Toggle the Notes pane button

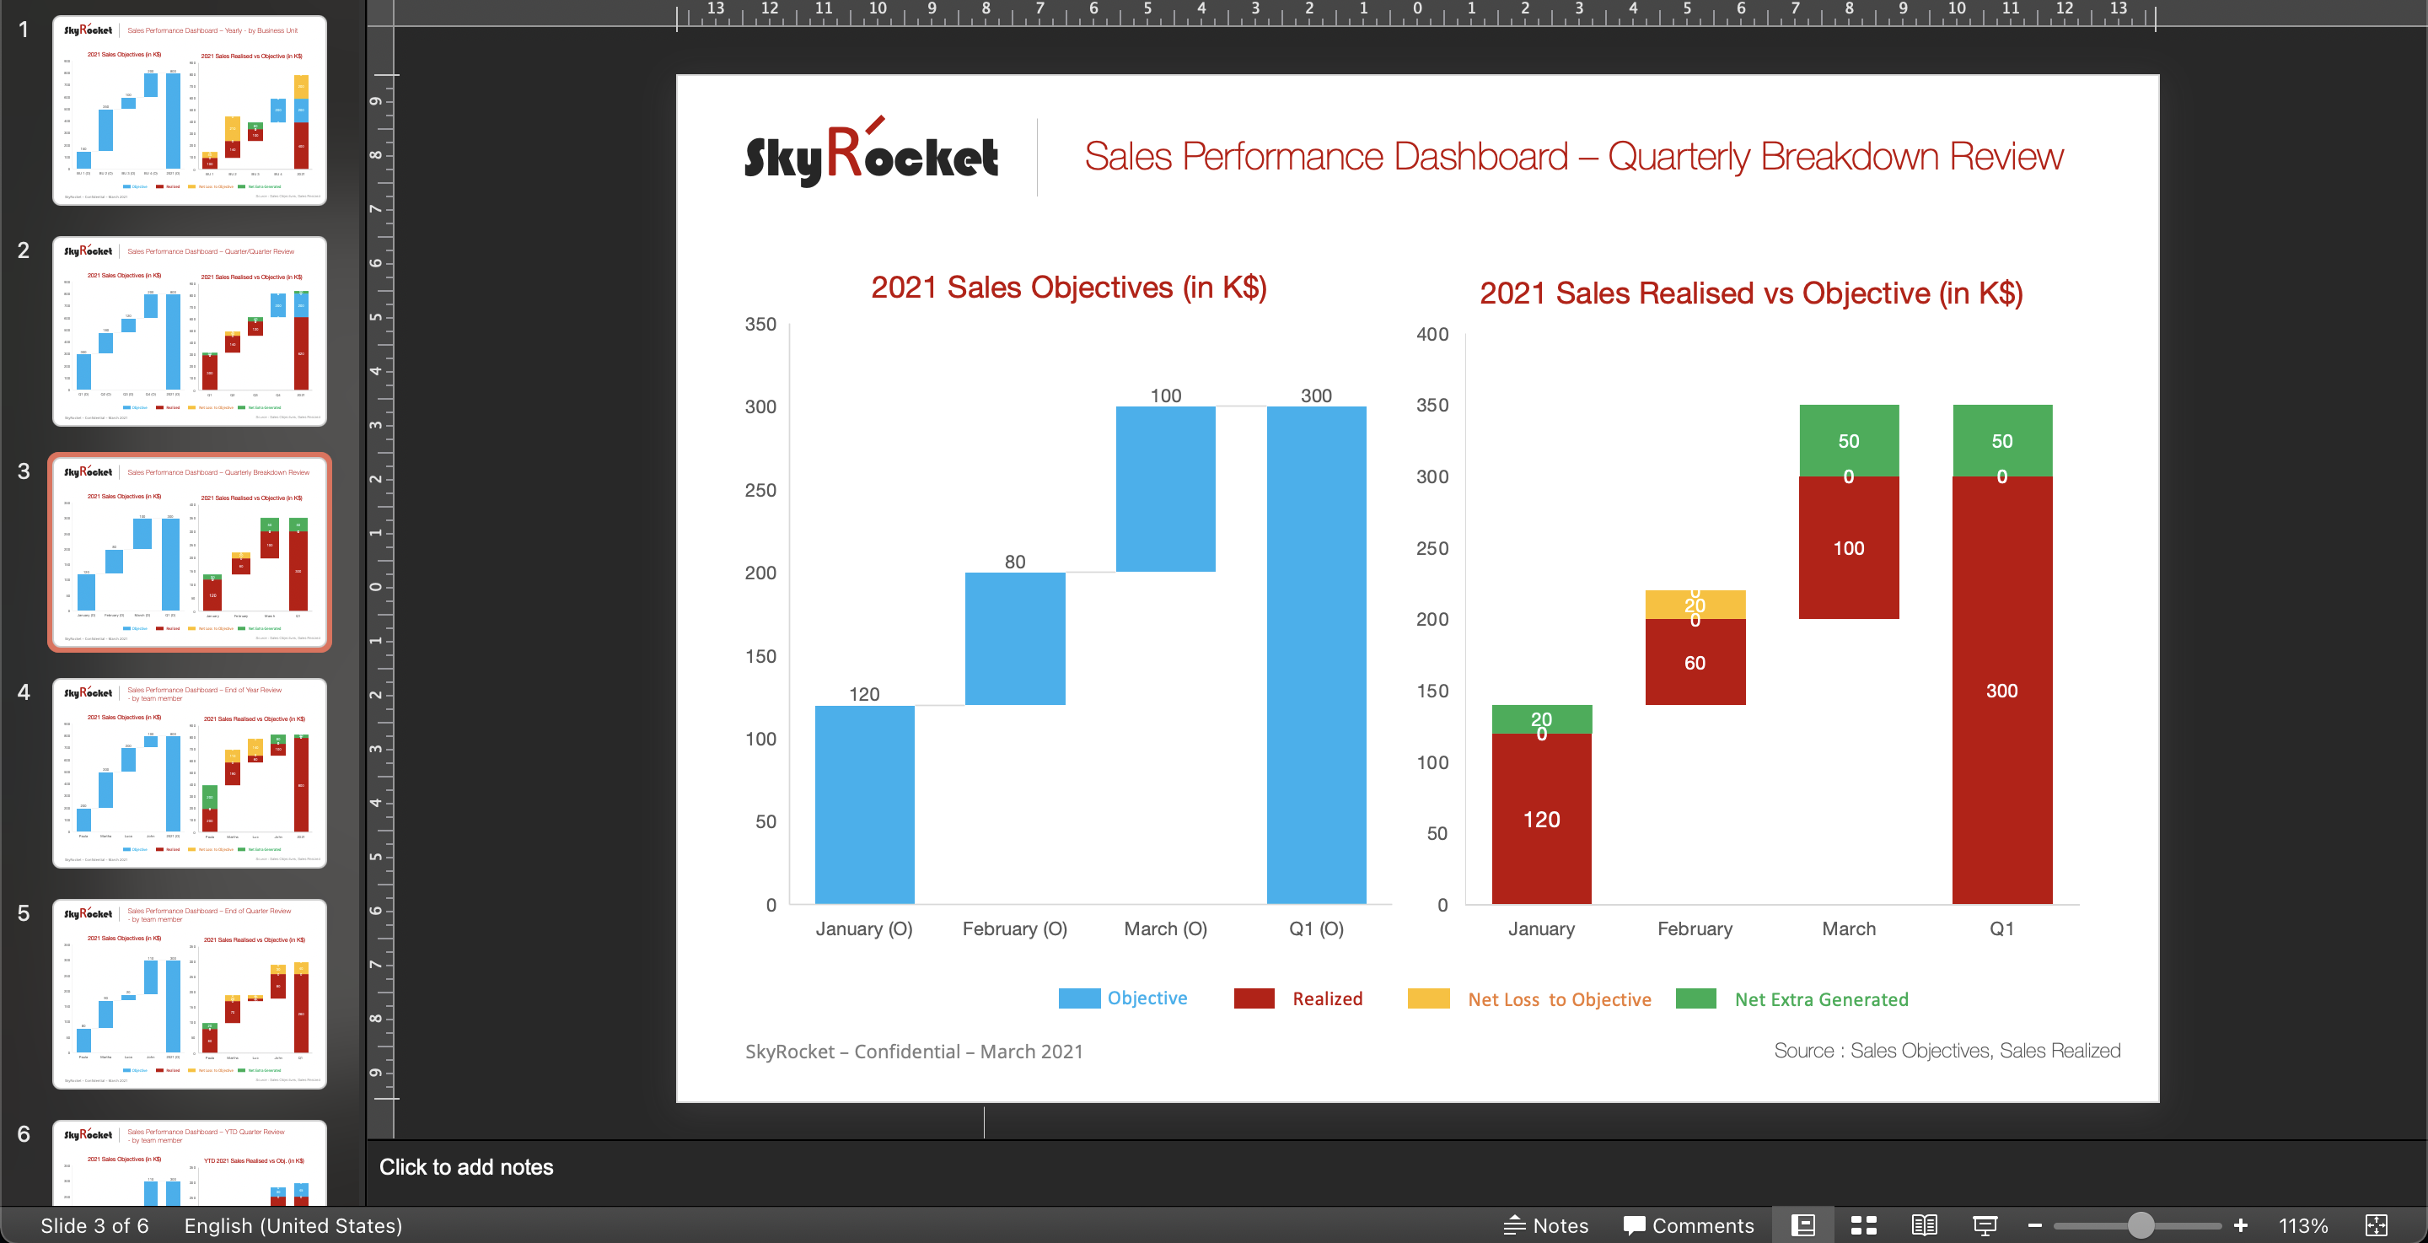pyautogui.click(x=1546, y=1225)
